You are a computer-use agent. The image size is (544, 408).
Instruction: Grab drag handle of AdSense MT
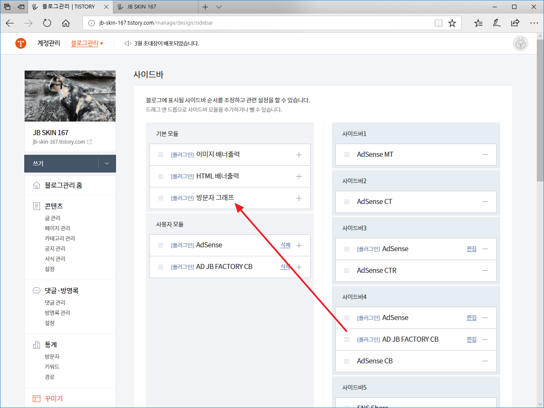pos(347,155)
